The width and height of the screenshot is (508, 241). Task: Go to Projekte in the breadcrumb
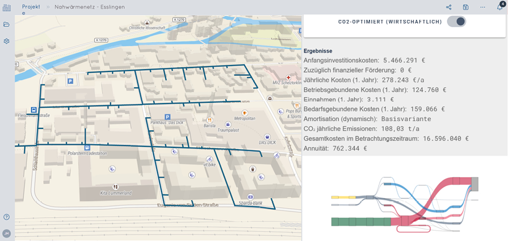(31, 7)
